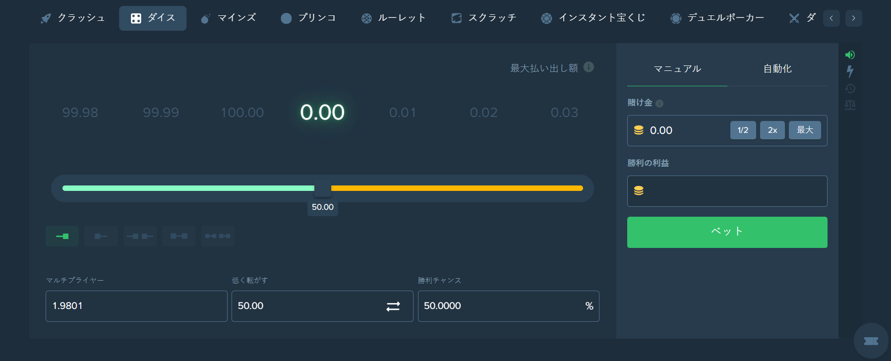Select the roll-between range mode icon
The height and width of the screenshot is (361, 891).
[178, 236]
